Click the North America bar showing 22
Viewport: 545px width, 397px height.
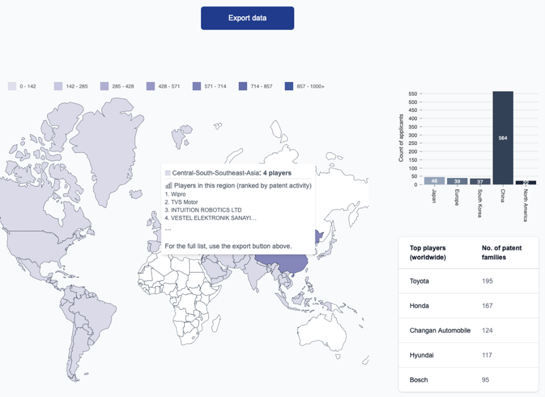526,183
